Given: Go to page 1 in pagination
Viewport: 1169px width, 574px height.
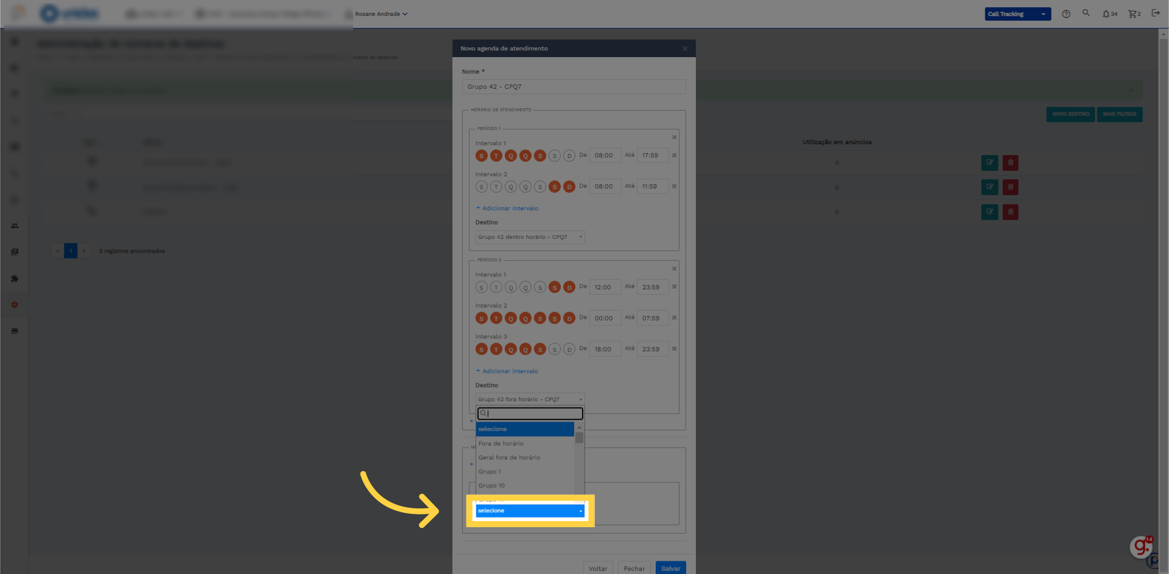Looking at the screenshot, I should pos(71,251).
